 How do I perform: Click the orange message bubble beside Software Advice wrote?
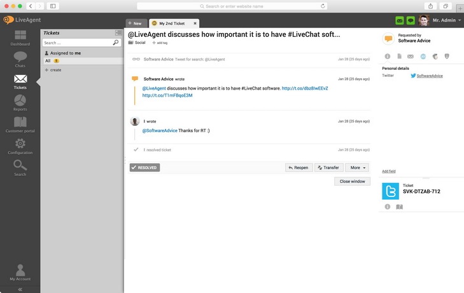pos(135,79)
